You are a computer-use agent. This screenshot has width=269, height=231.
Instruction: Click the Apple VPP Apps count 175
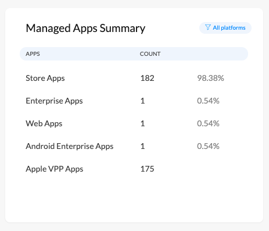click(147, 169)
